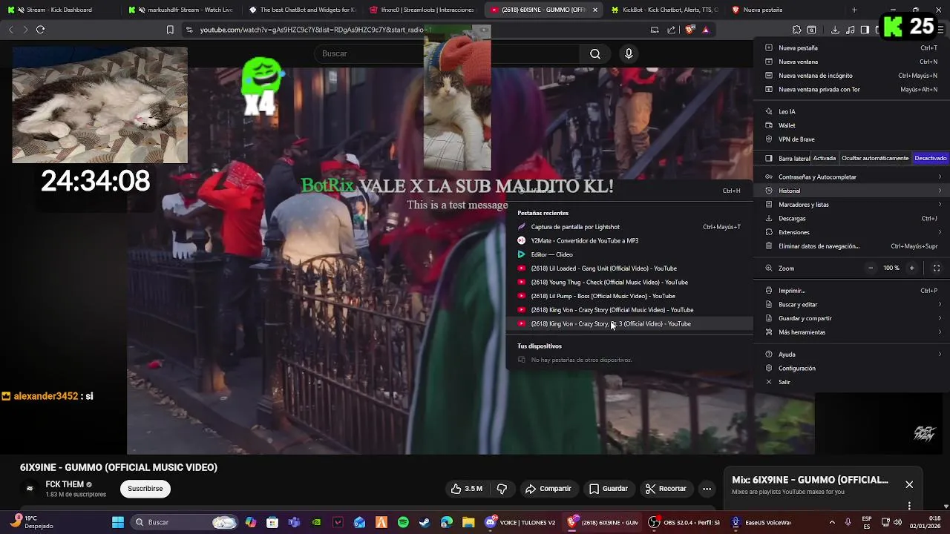Set Barra lateral to Activada
The image size is (950, 534).
pyautogui.click(x=824, y=158)
